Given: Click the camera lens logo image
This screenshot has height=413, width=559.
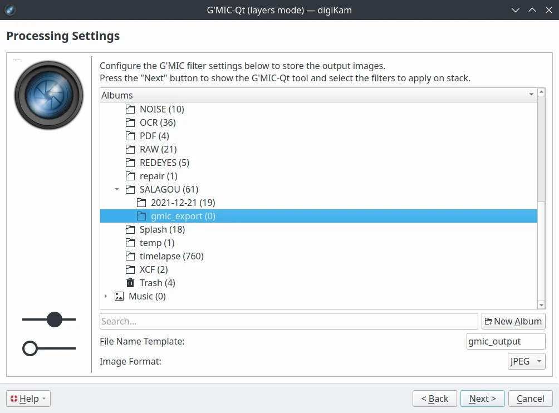Looking at the screenshot, I should click(x=49, y=95).
